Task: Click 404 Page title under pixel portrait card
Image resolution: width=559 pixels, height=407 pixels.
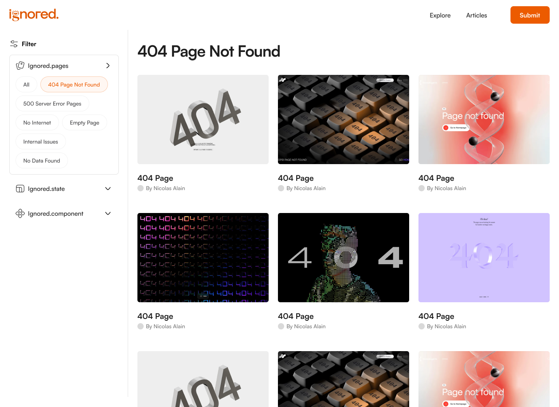Action: click(296, 316)
